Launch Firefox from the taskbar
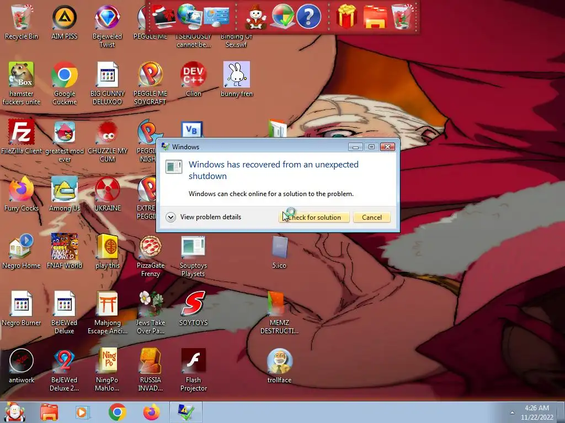 point(151,412)
